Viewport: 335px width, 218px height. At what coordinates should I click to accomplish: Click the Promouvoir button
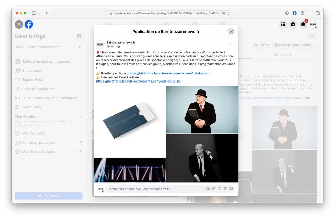coord(49,196)
